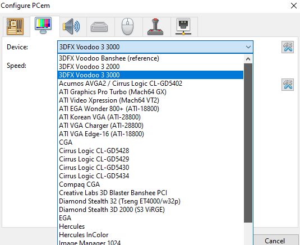Pick ATI EGA Wonder 800+ (ATI-18800)
Viewport: 300px width, 245px height.
(150, 109)
